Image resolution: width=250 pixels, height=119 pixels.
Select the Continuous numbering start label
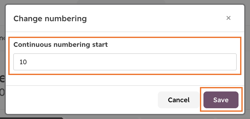coord(61,45)
